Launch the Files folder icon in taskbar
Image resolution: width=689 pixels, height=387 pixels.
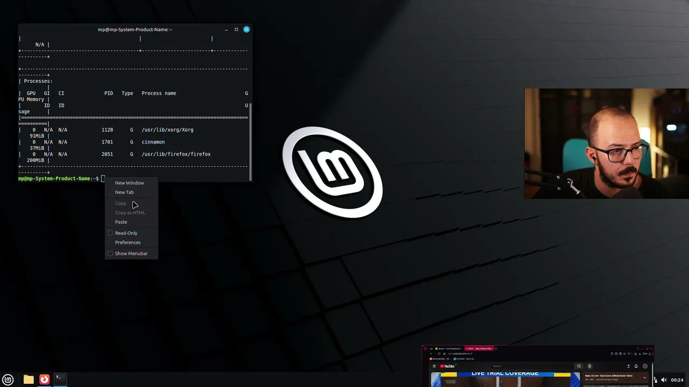pos(29,379)
